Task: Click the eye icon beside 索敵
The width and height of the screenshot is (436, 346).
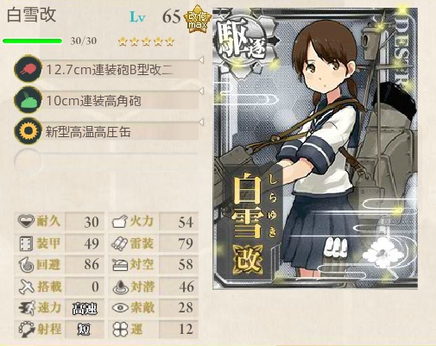Action: (x=120, y=308)
